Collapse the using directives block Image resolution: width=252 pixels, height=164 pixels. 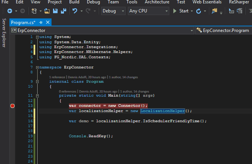point(38,37)
